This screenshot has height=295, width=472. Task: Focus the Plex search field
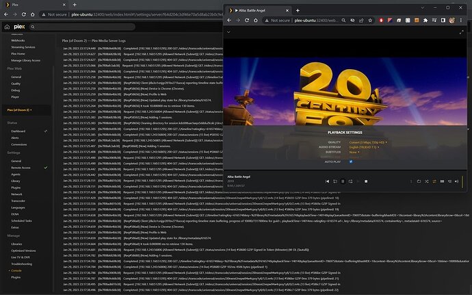coord(83,27)
